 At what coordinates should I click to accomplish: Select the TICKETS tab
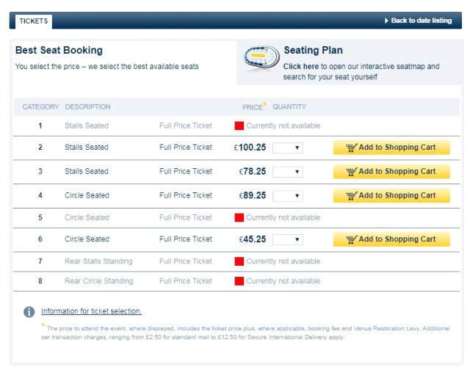(34, 21)
